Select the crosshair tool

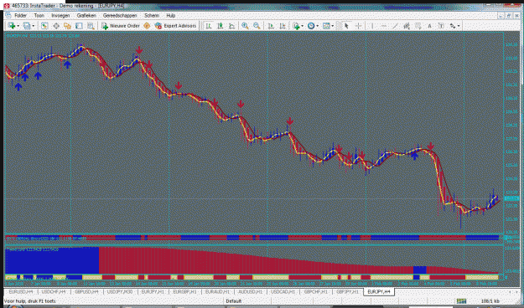coord(358,26)
